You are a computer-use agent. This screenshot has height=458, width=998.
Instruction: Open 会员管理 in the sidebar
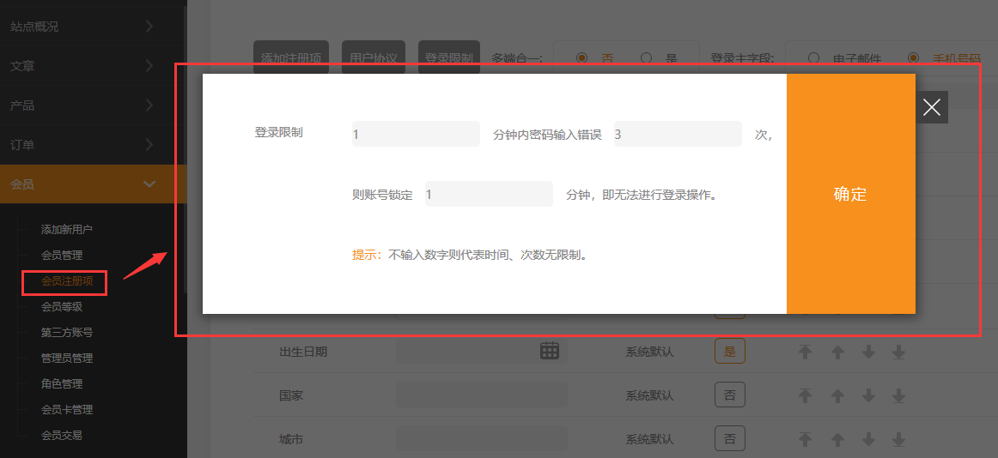62,255
